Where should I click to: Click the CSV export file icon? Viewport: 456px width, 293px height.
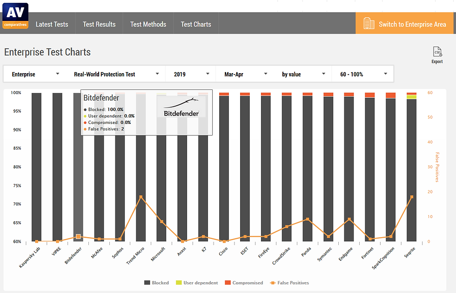[437, 52]
